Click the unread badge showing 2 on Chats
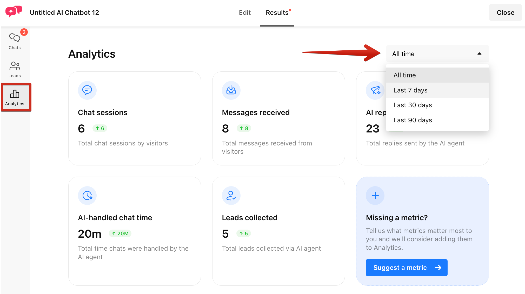The image size is (525, 294). tap(24, 32)
